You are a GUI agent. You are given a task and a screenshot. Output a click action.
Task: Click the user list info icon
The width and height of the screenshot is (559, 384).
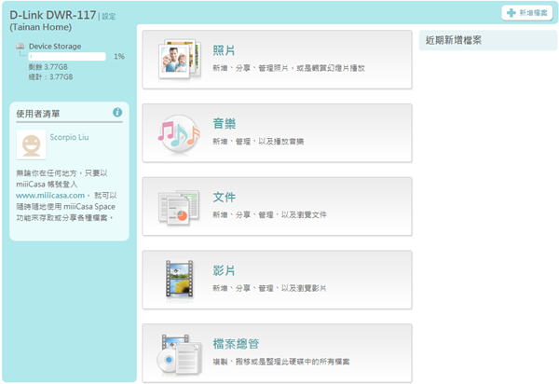pyautogui.click(x=117, y=113)
